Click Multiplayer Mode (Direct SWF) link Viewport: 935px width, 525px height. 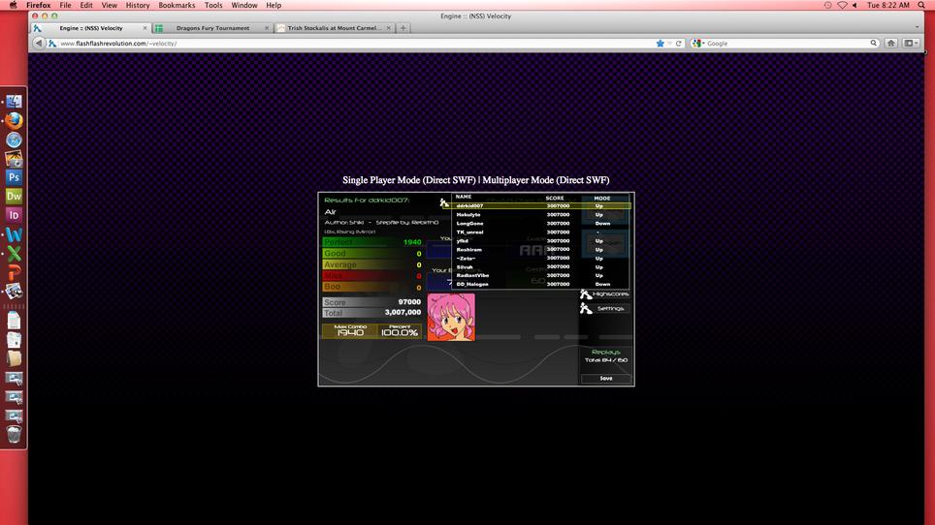(546, 180)
